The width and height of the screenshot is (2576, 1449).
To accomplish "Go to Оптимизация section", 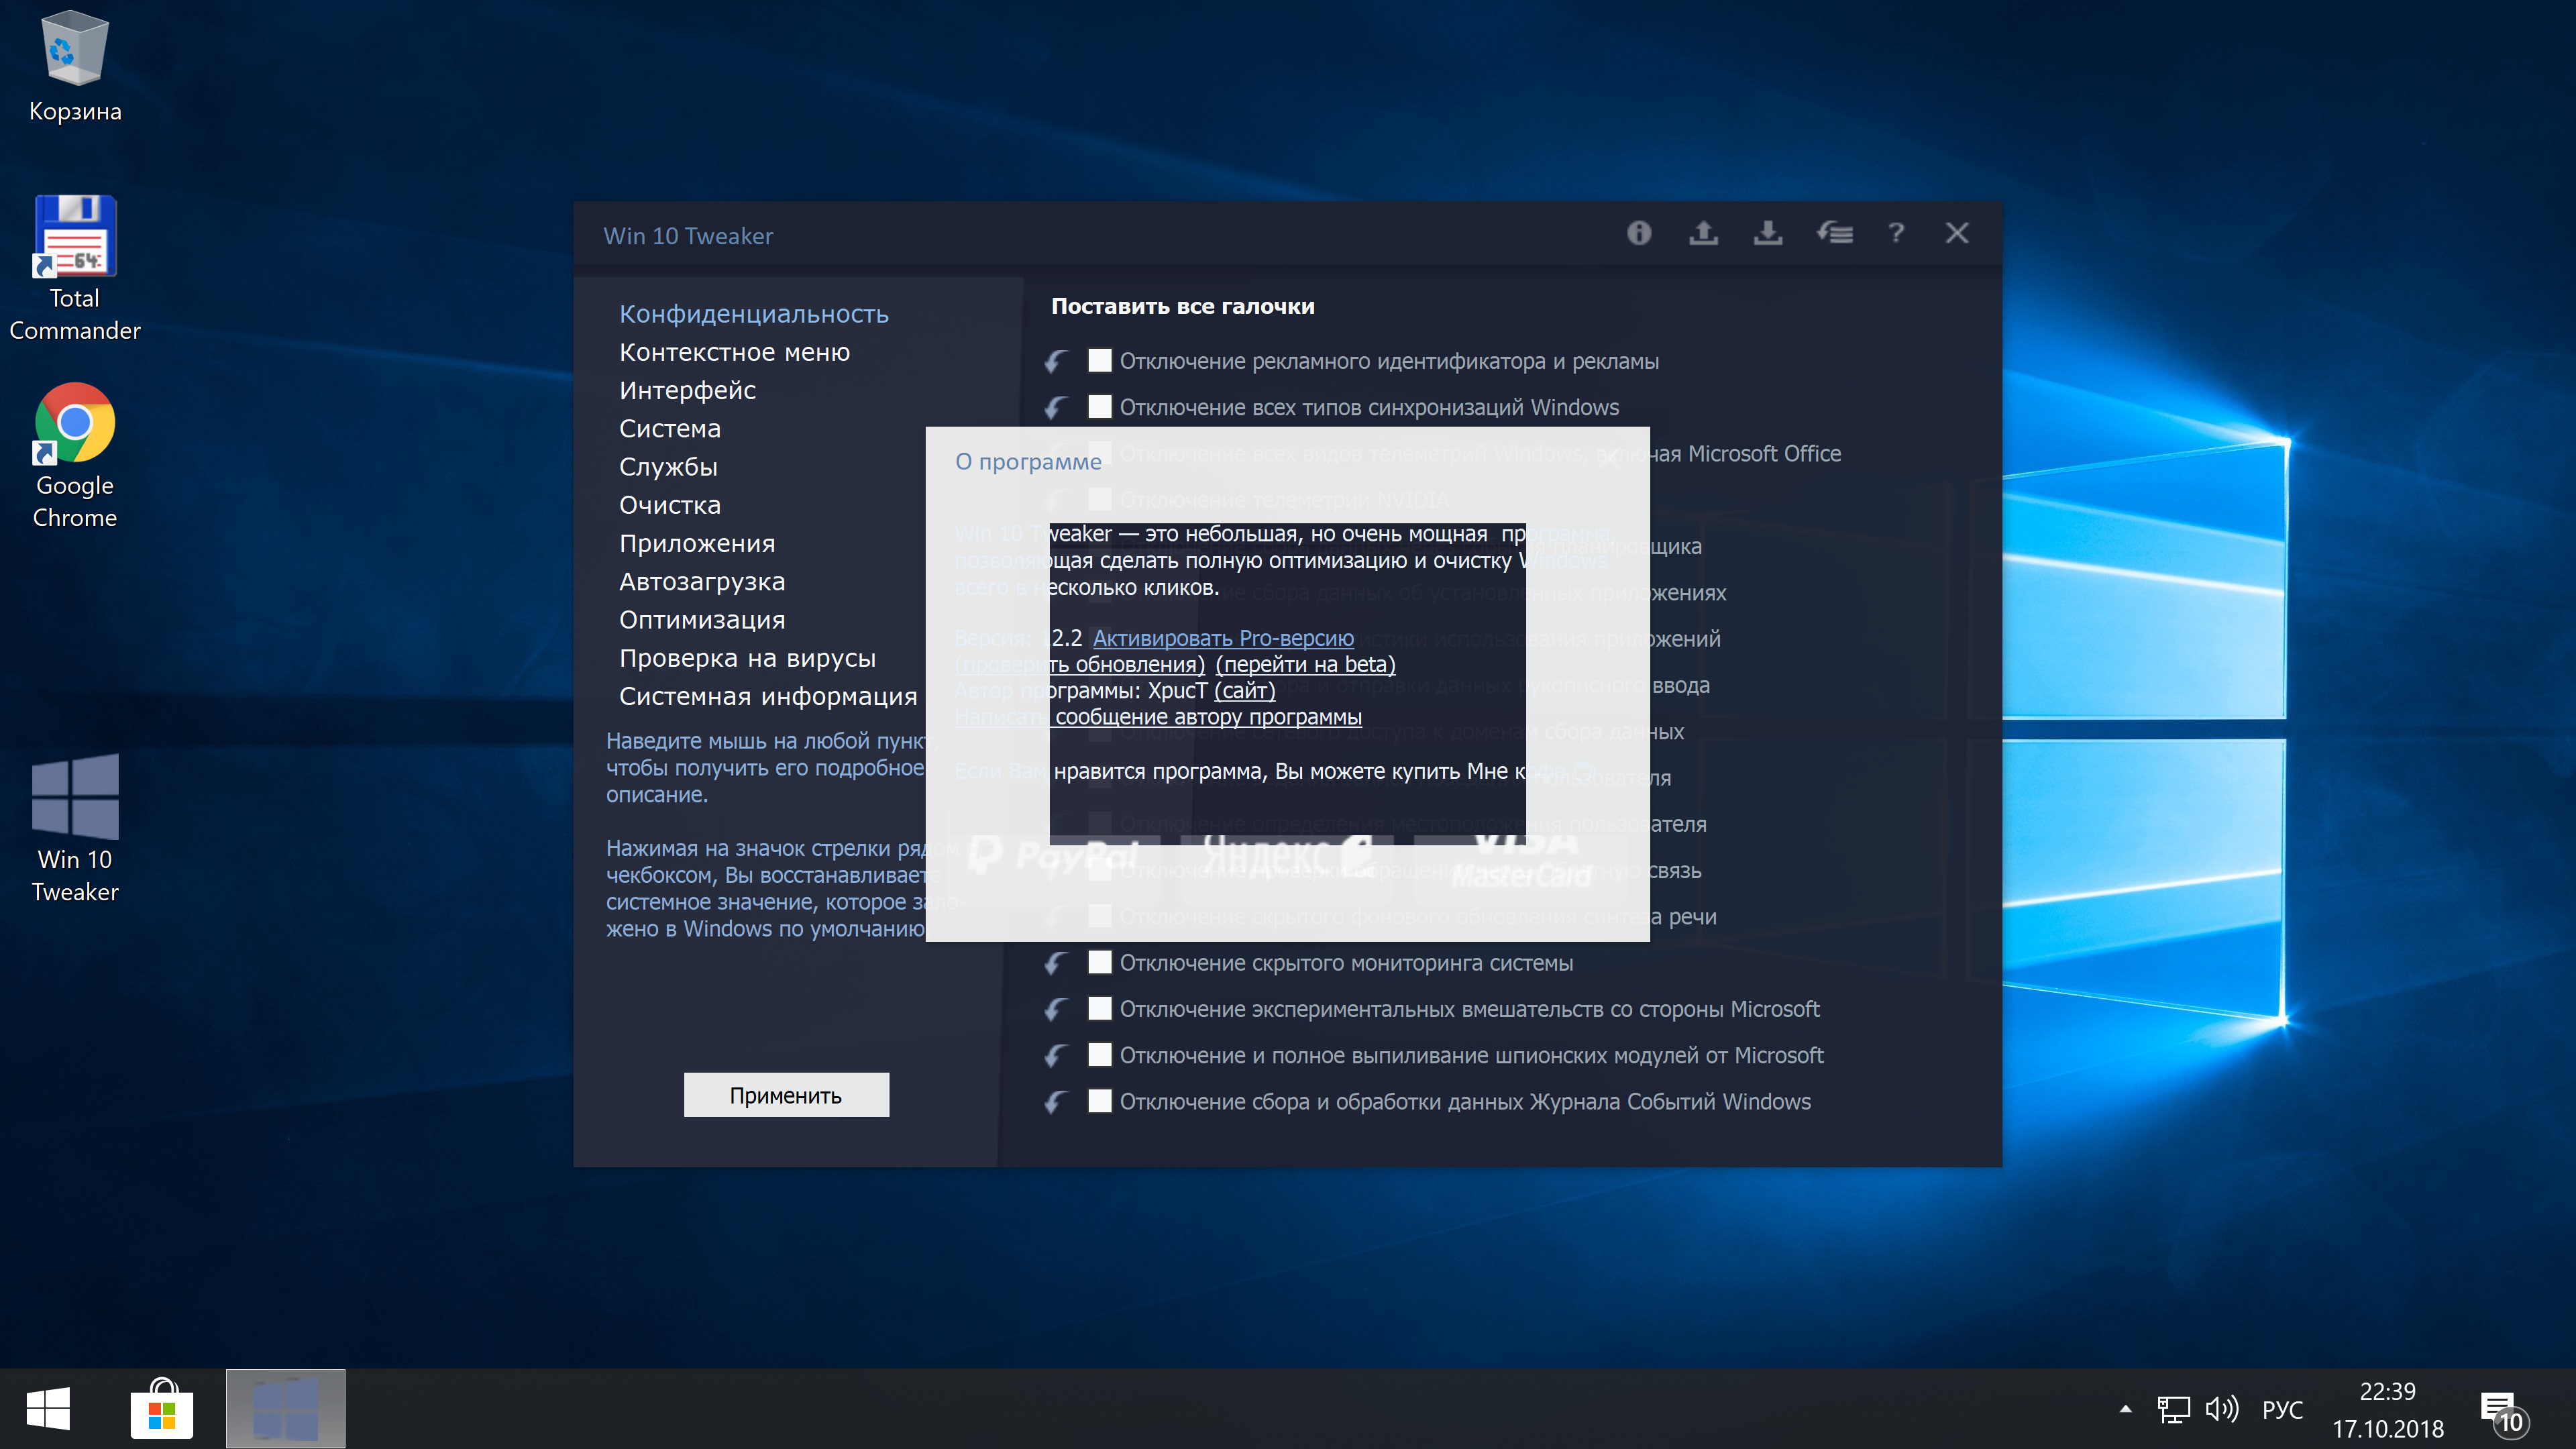I will [701, 620].
